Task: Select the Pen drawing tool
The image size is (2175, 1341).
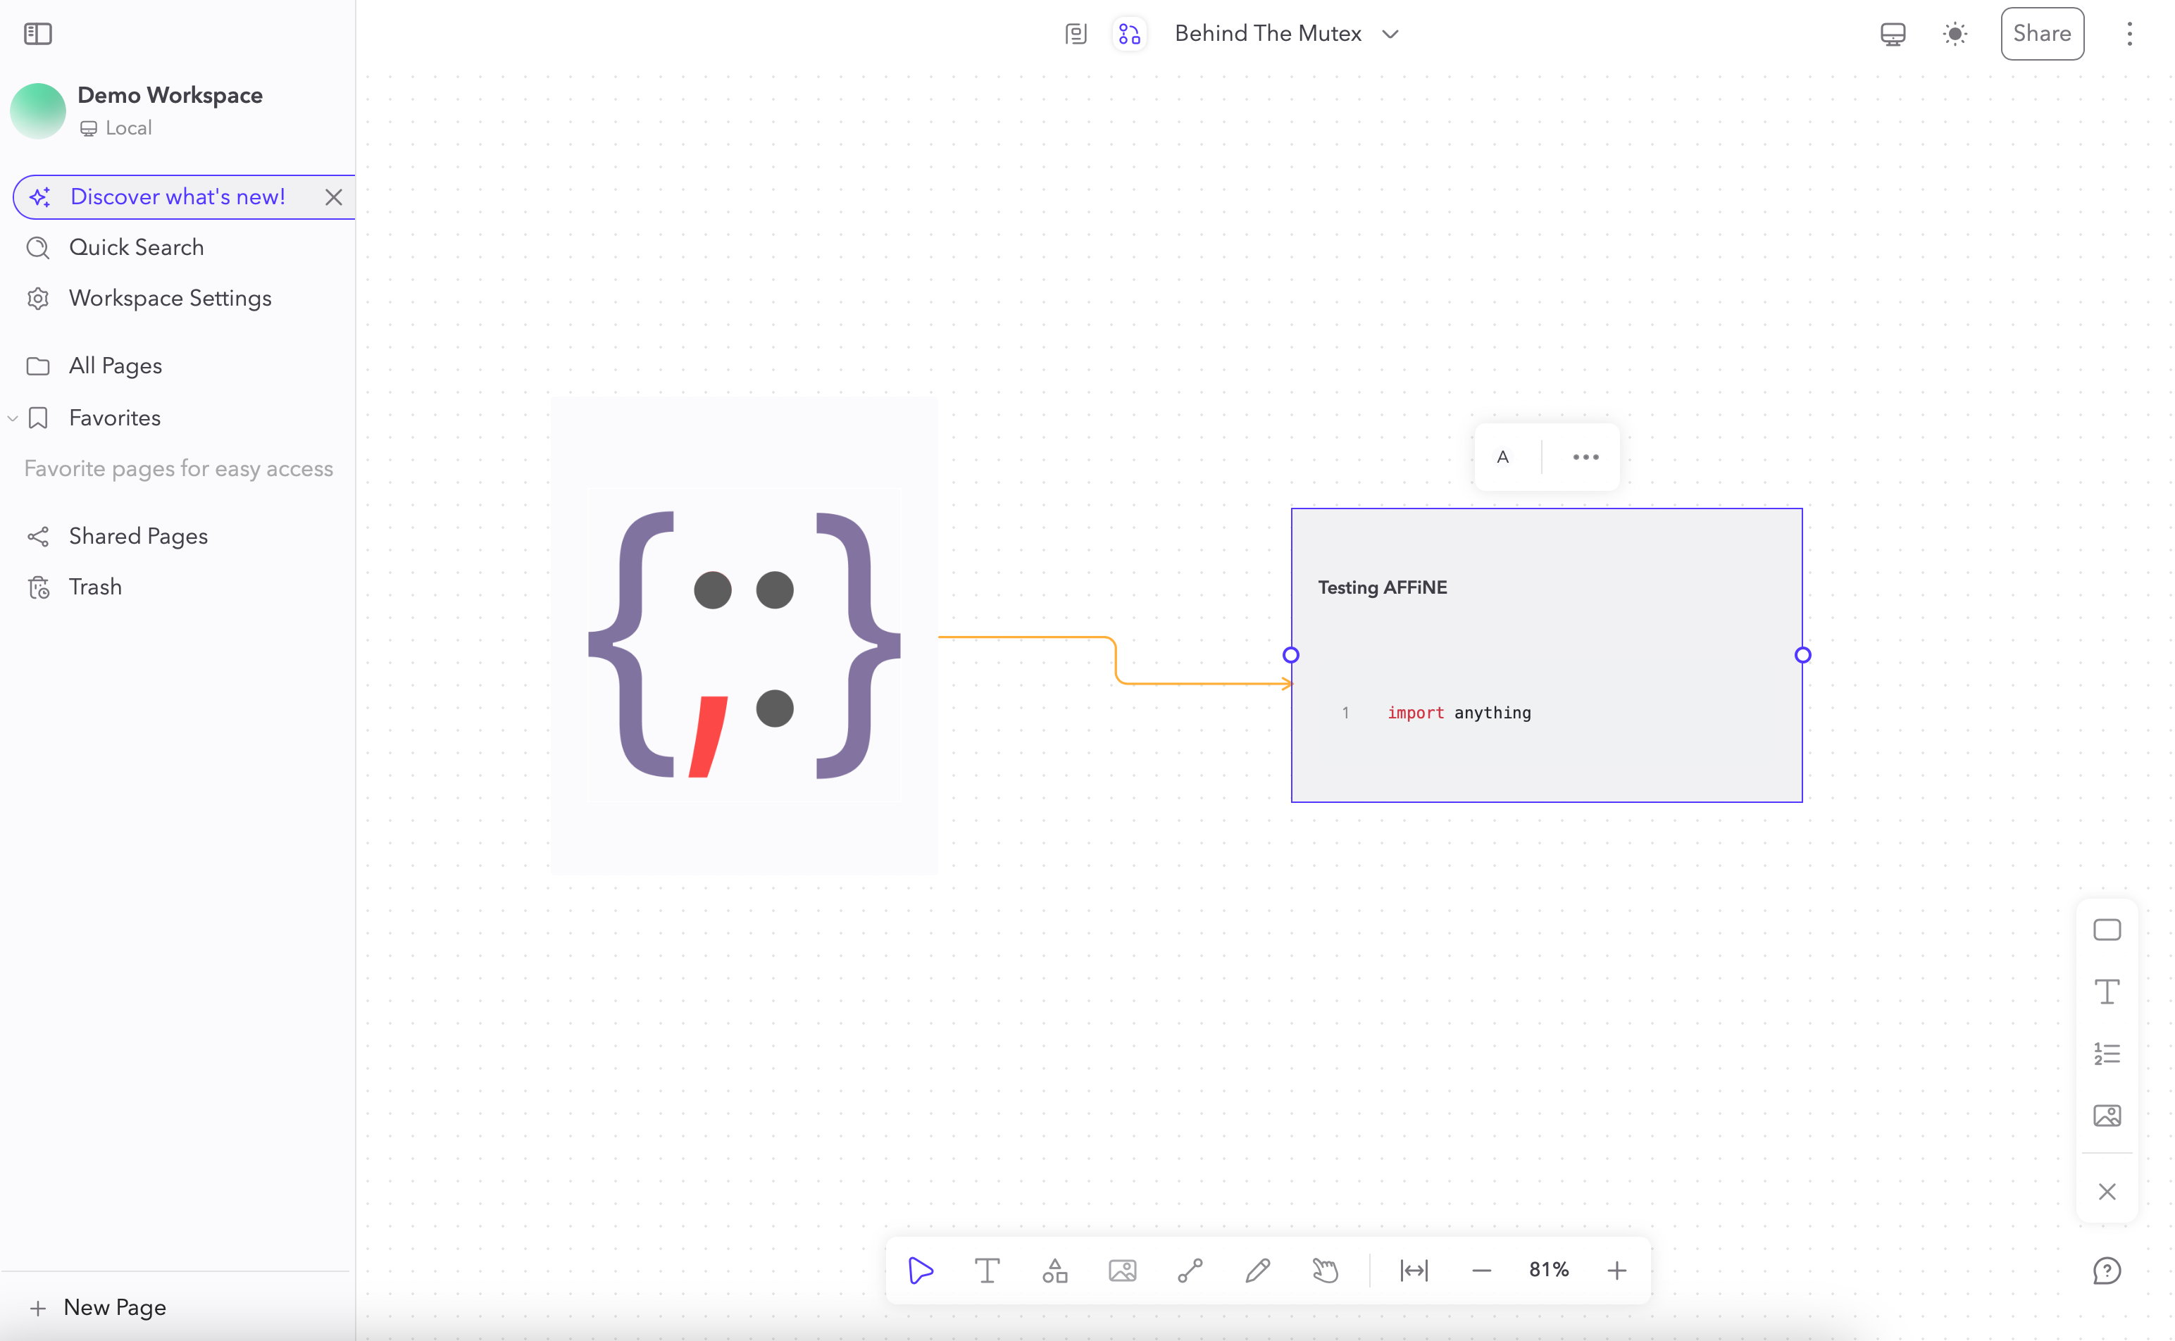Action: click(x=1257, y=1270)
